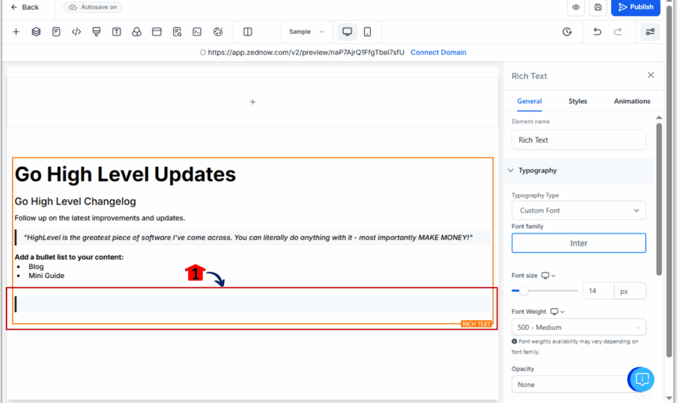Open the text typography T icon

(x=116, y=32)
